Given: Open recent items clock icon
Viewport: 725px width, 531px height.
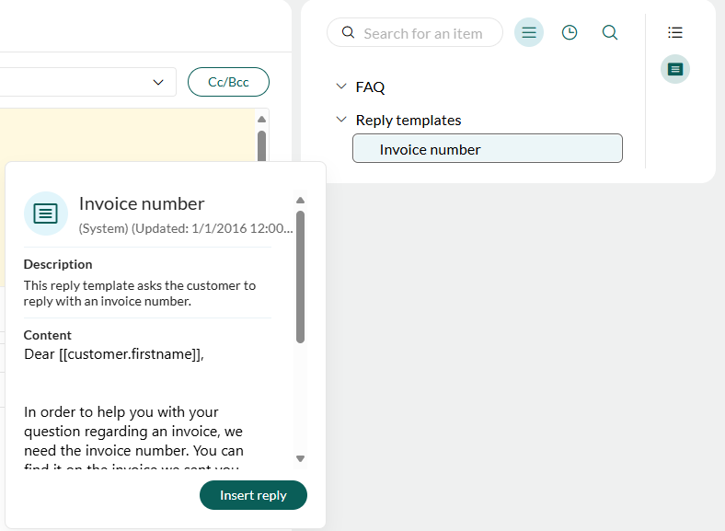Looking at the screenshot, I should click(570, 33).
